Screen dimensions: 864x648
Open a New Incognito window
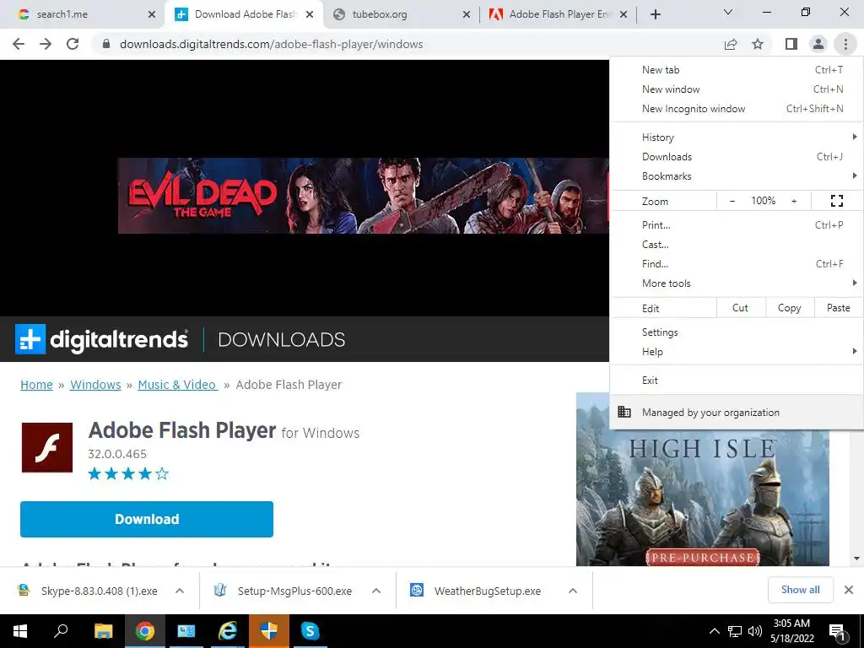[x=736, y=109]
